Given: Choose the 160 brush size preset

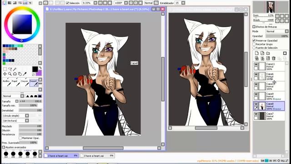Looking at the screenshot, I should [x=6, y=154].
